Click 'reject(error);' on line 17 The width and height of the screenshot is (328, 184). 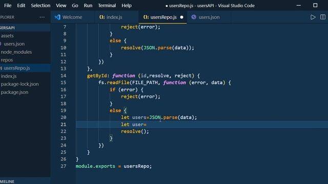tap(140, 97)
